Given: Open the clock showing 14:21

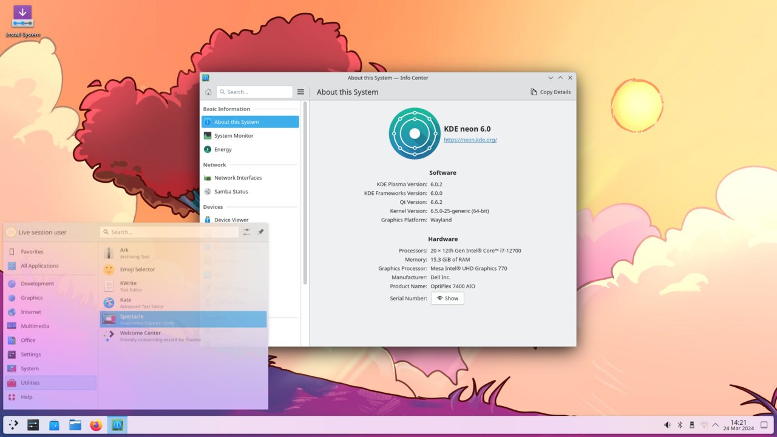Looking at the screenshot, I should coord(739,425).
